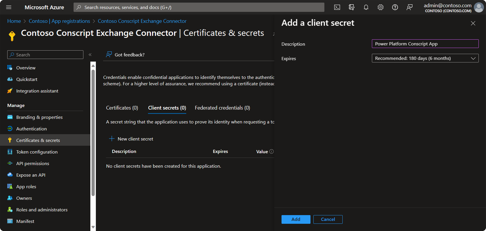Click the key icon beside the page title
The image size is (486, 231).
tap(12, 36)
